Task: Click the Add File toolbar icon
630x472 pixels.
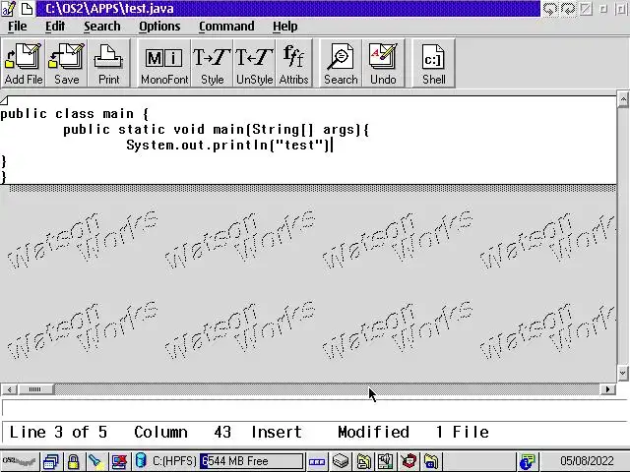Action: click(x=24, y=63)
